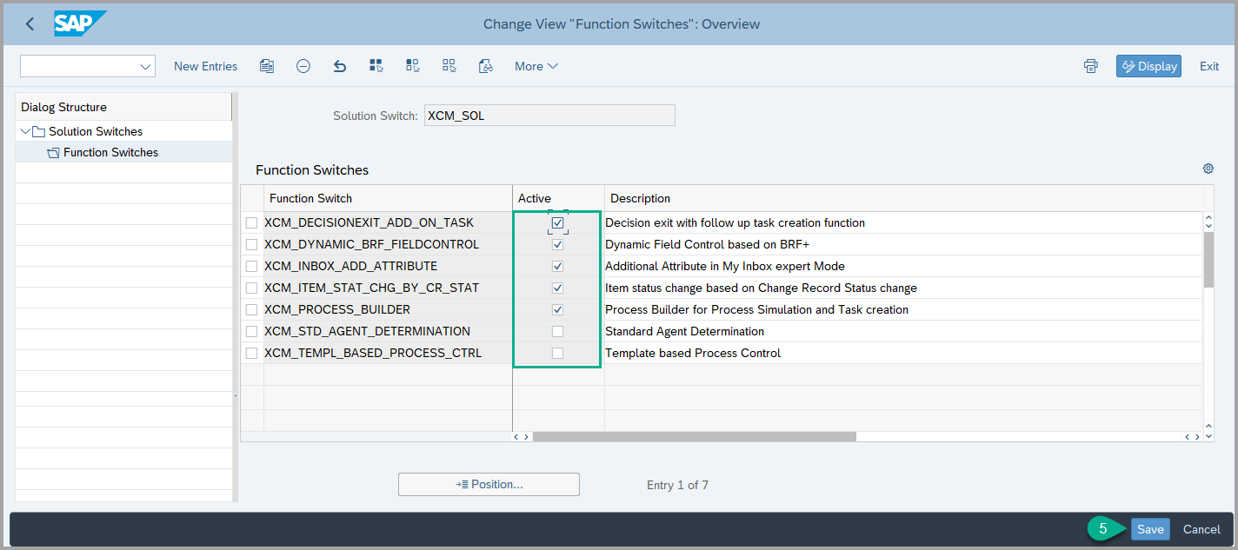Enable XCM_STD_AGENT_DETERMINATION Active checkbox
Viewport: 1238px width, 550px height.
(x=557, y=331)
